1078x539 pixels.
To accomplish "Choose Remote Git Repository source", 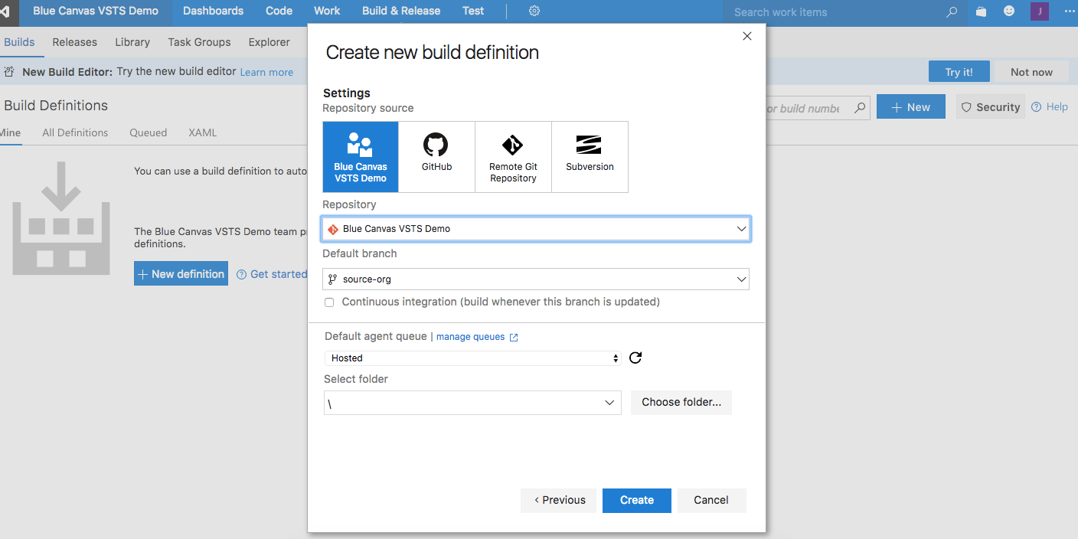I will pyautogui.click(x=513, y=157).
